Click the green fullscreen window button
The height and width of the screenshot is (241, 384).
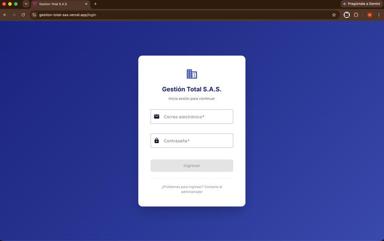coord(16,4)
